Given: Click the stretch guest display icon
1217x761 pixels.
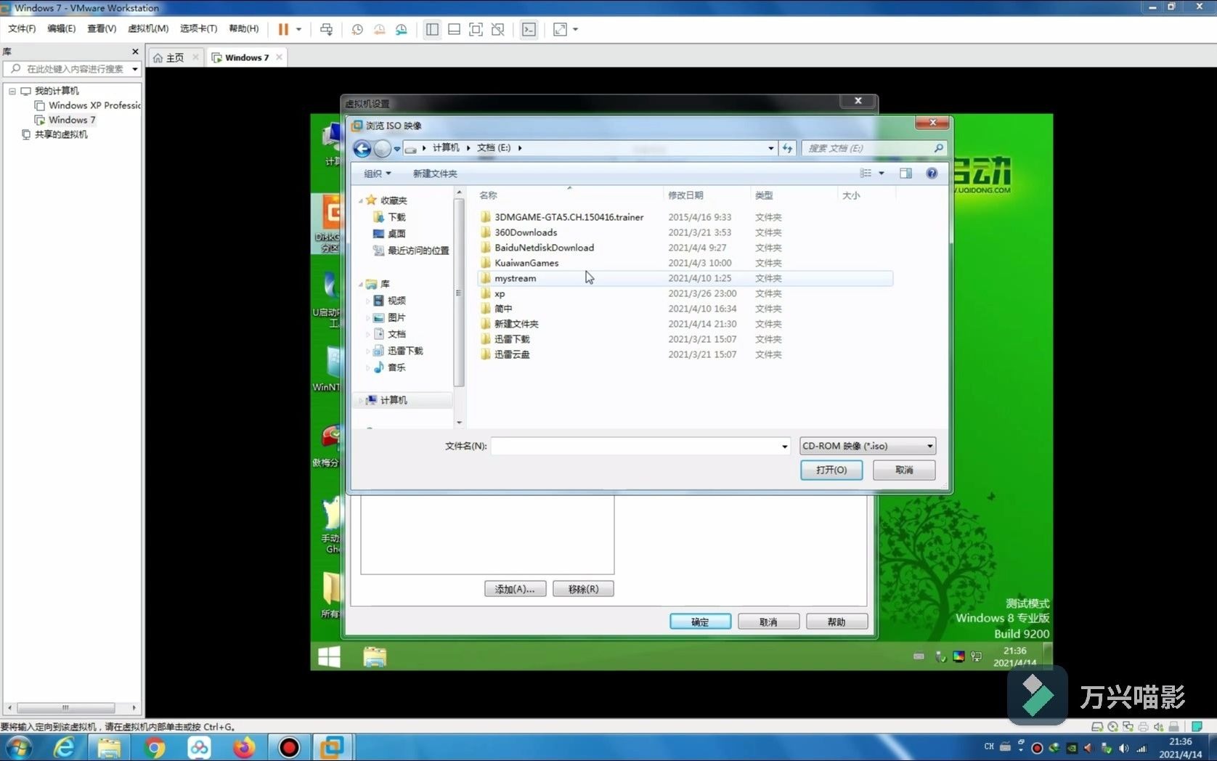Looking at the screenshot, I should 560,29.
